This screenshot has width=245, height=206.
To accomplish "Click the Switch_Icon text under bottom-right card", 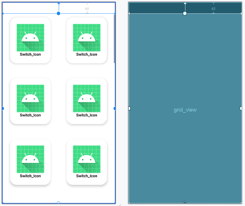I will (x=87, y=176).
